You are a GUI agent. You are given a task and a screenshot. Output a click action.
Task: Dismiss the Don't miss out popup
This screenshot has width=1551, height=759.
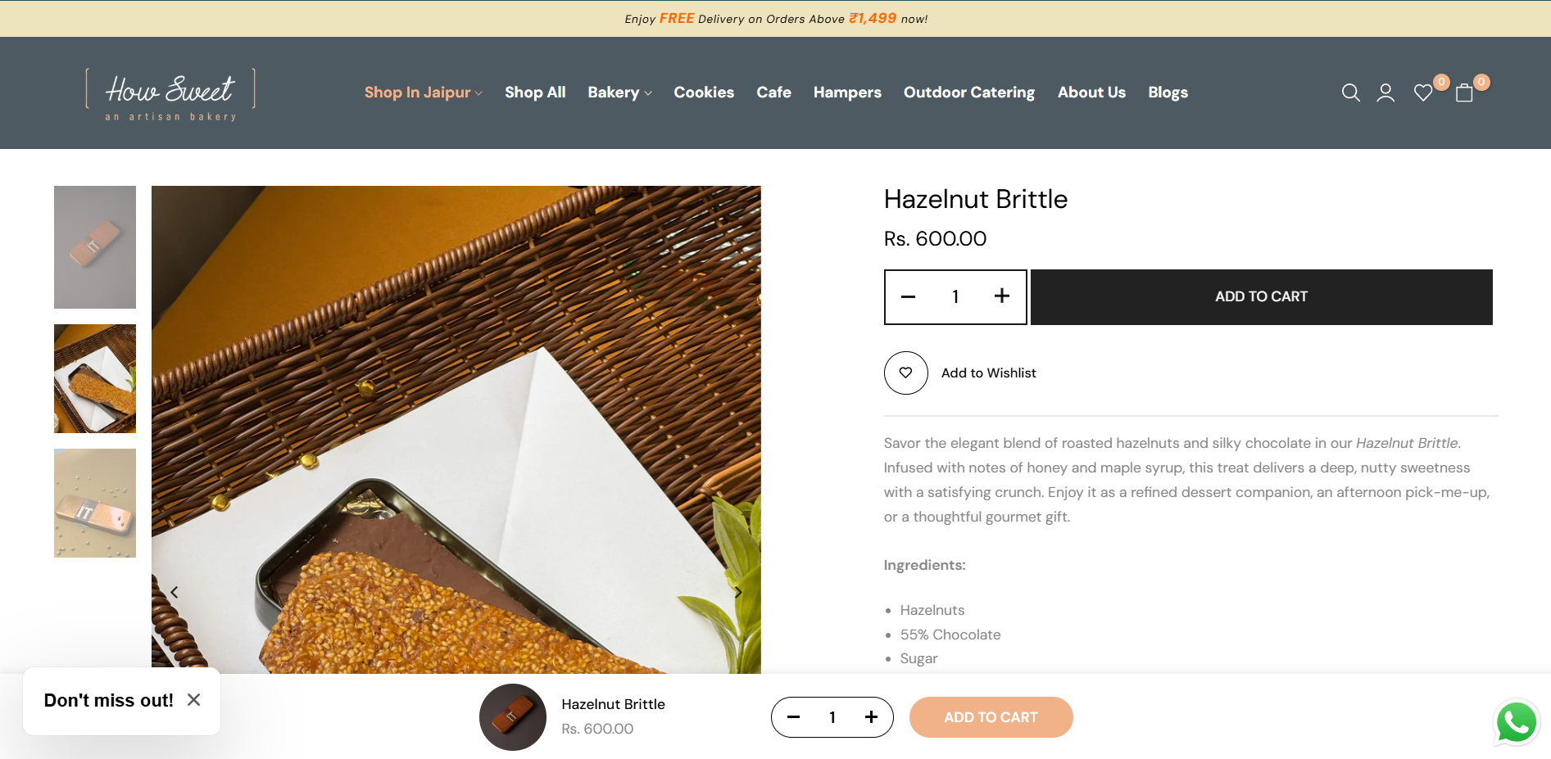coord(193,700)
